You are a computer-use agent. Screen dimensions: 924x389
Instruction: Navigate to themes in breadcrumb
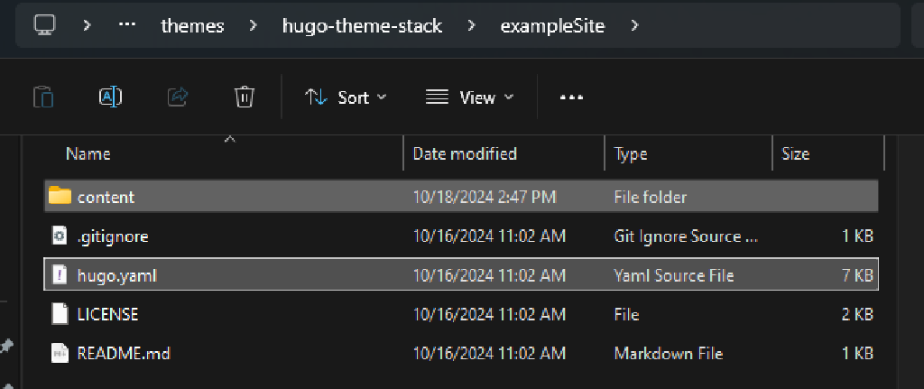pos(192,25)
